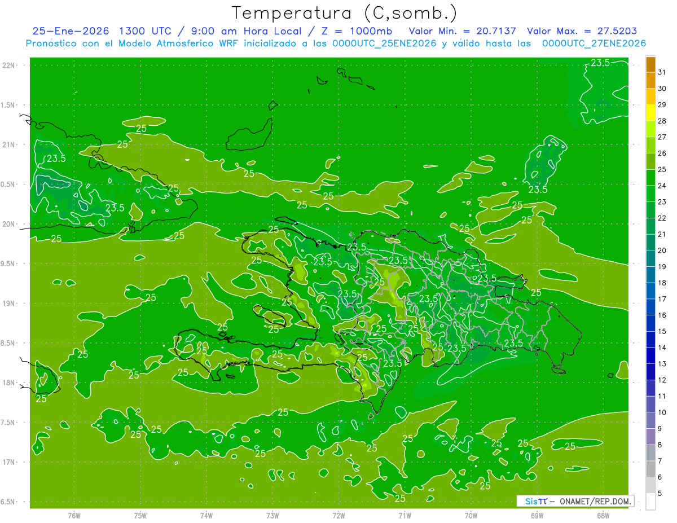The image size is (677, 523).
Task: Click the gray legend swatch between 6 and 7
Action: (650, 469)
